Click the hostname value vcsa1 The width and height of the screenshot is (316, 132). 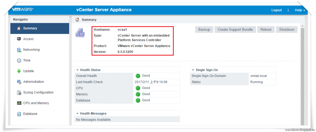click(x=122, y=30)
